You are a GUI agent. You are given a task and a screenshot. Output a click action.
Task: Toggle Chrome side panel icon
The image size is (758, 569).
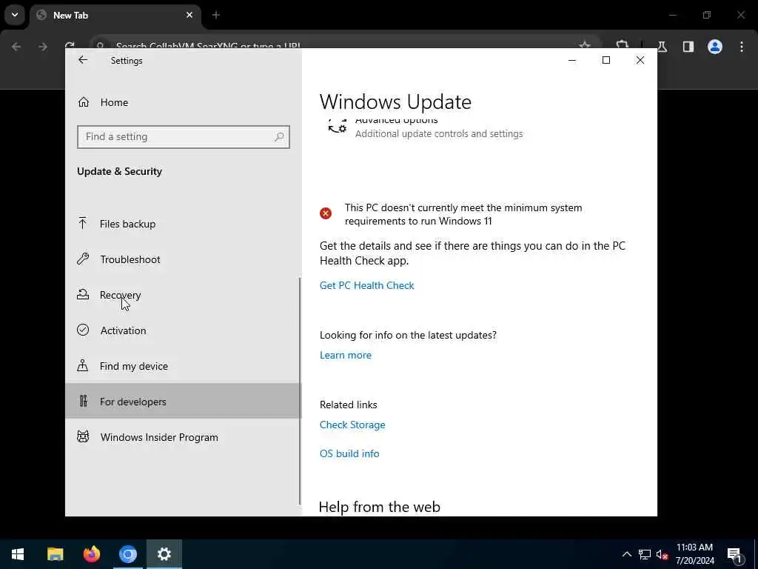point(688,47)
